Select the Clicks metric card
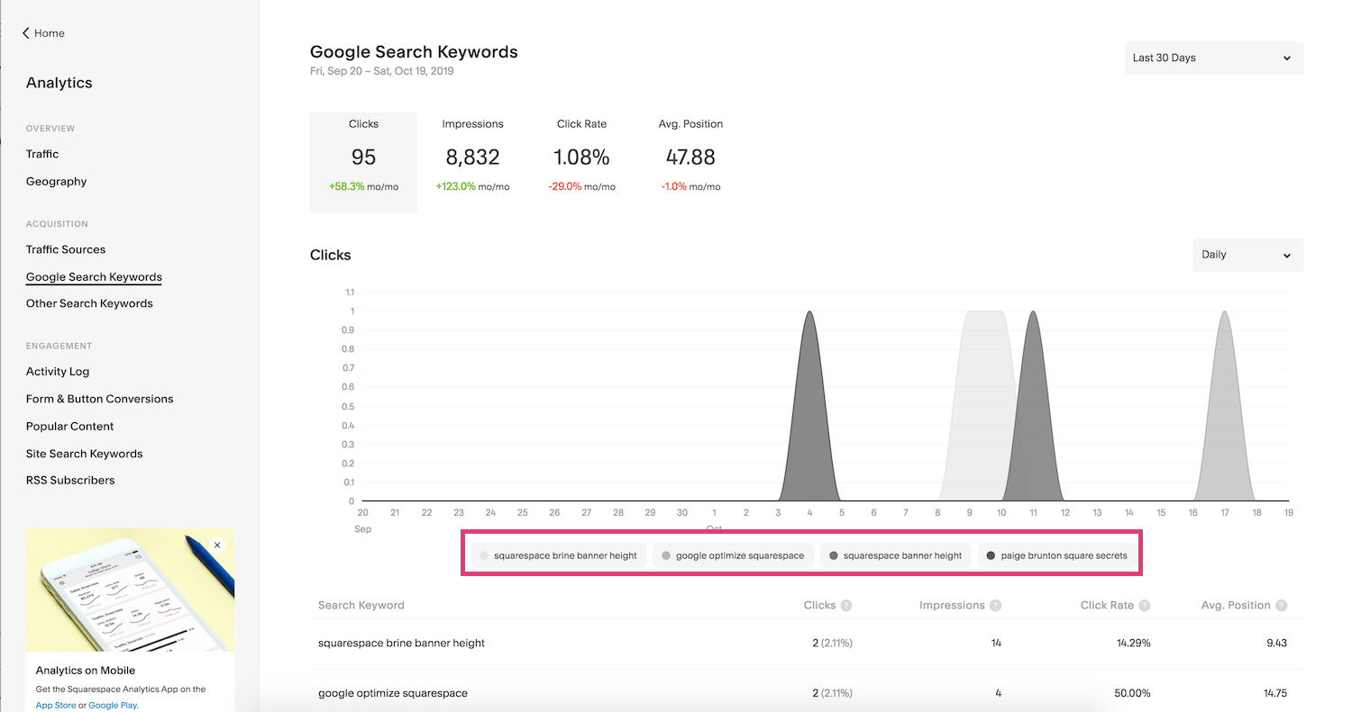Viewport: 1352px width, 712px height. click(363, 163)
